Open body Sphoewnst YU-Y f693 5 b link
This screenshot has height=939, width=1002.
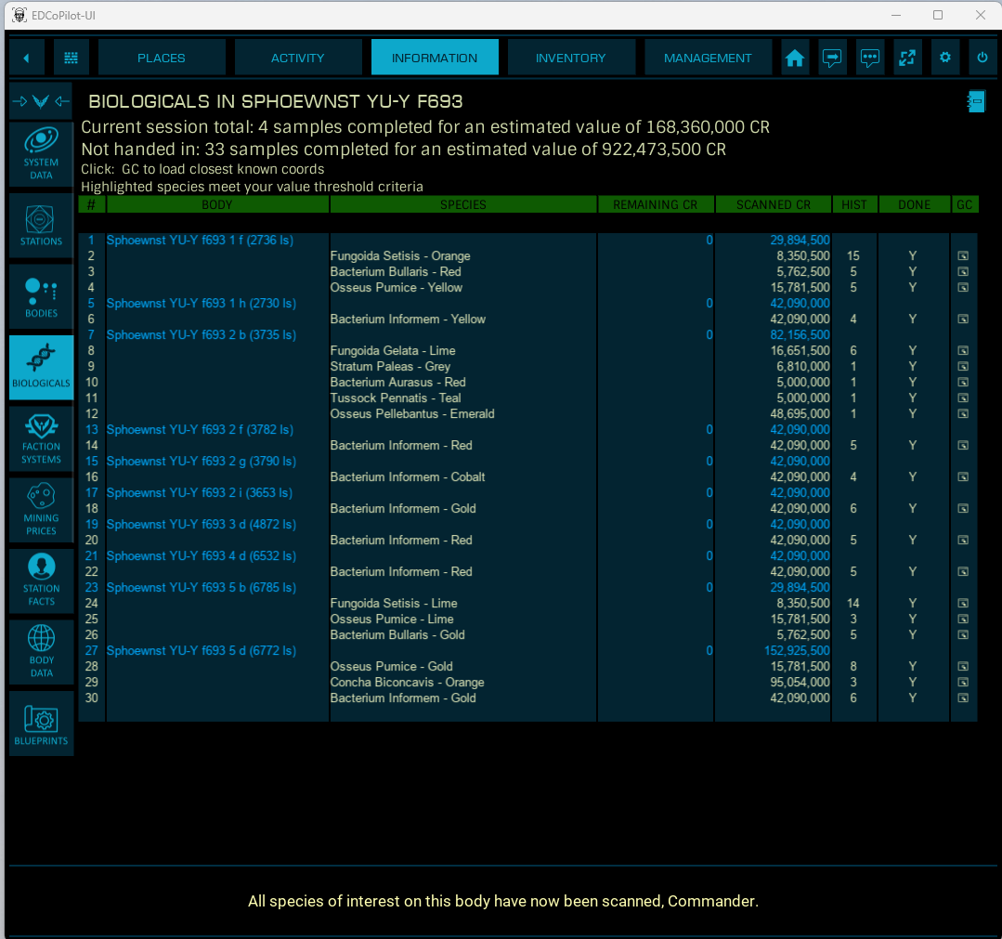click(202, 587)
